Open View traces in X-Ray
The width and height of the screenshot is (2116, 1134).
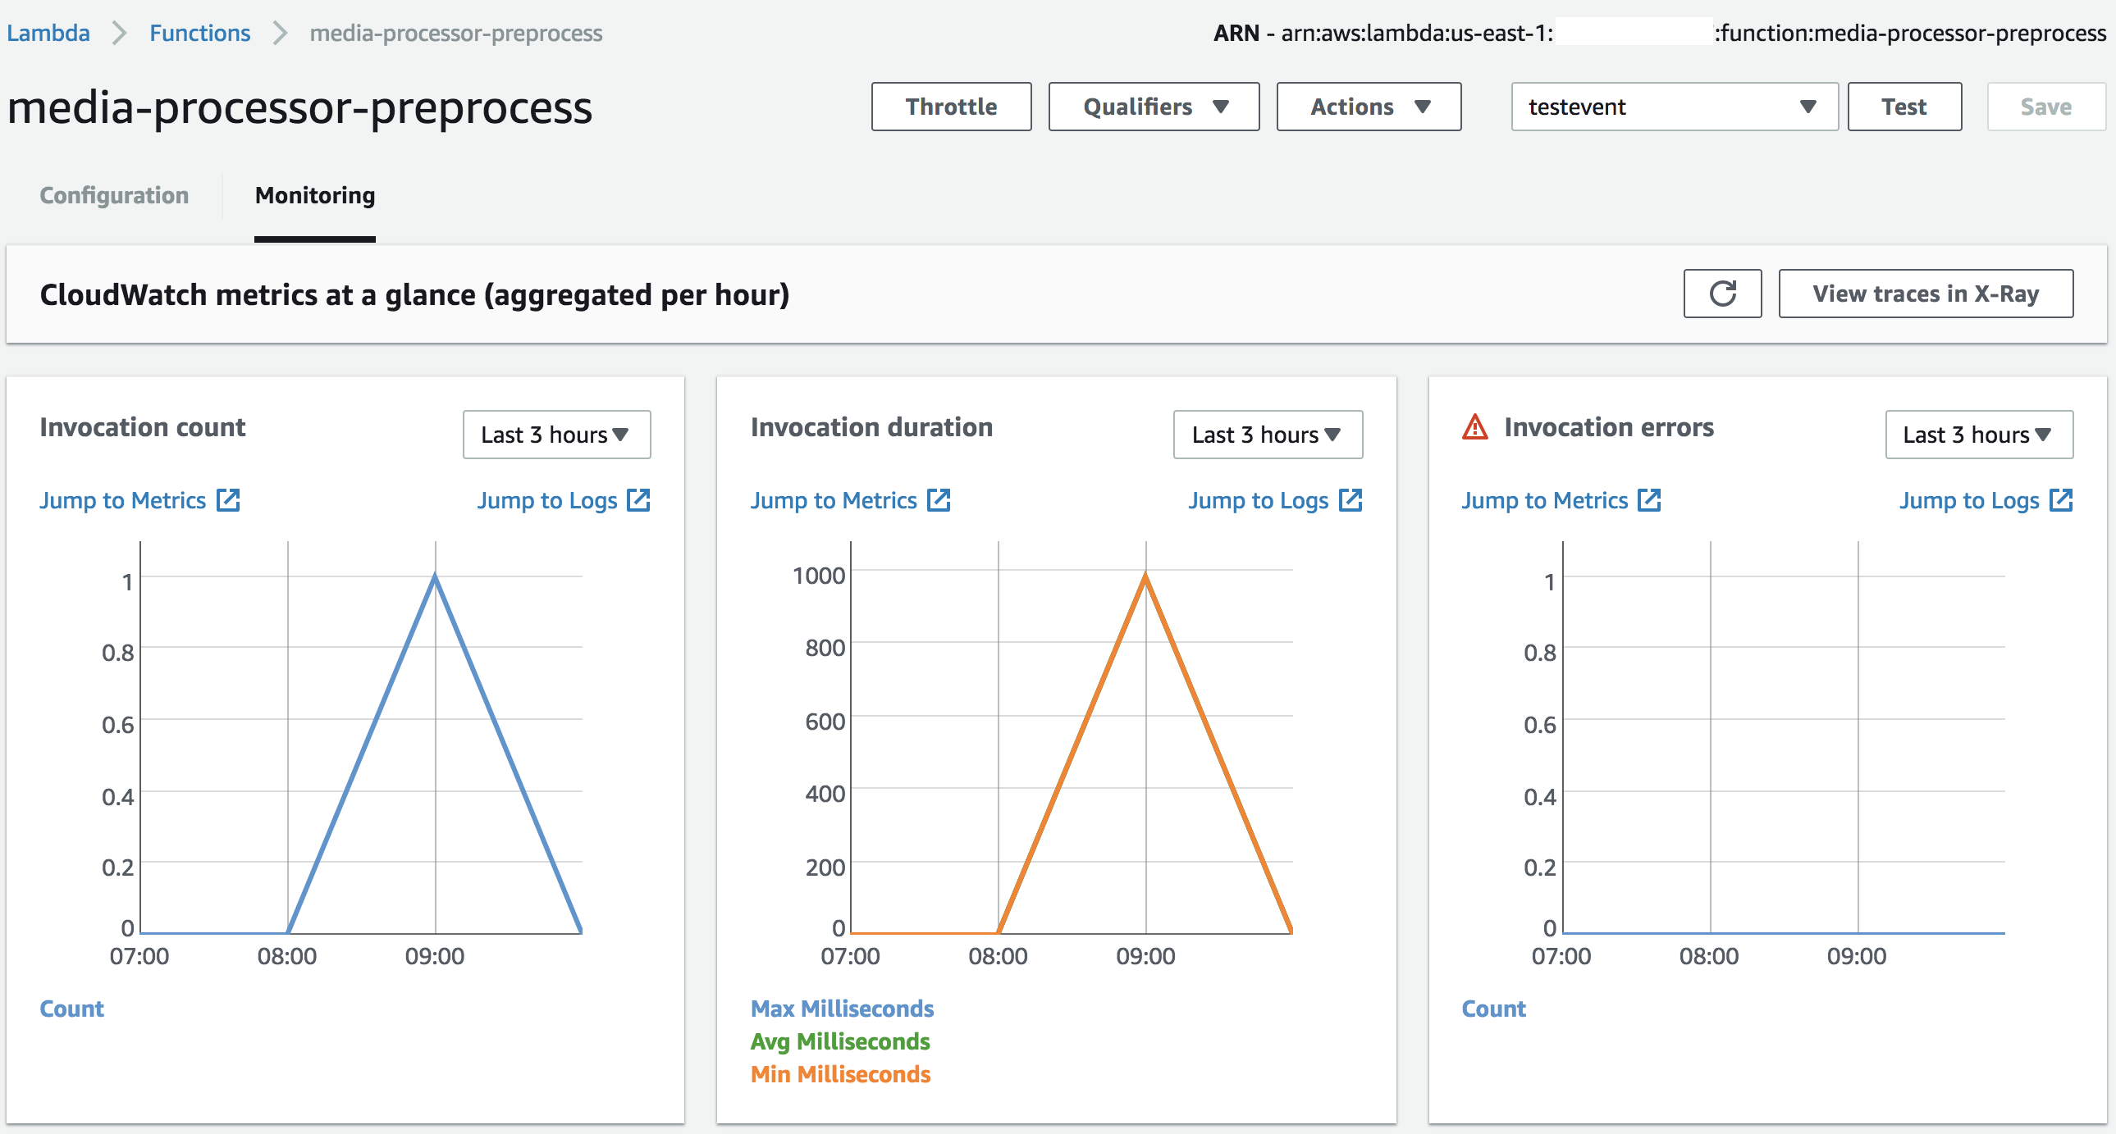1926,294
